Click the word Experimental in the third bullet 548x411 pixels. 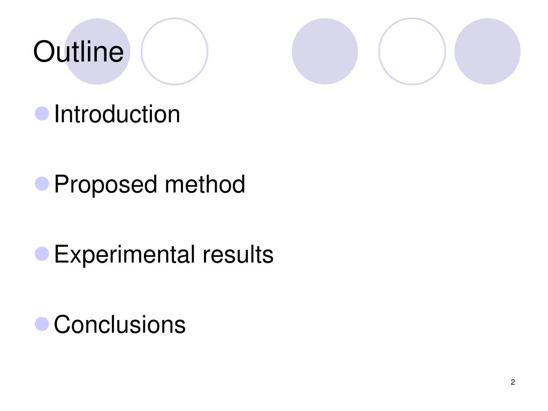[124, 254]
